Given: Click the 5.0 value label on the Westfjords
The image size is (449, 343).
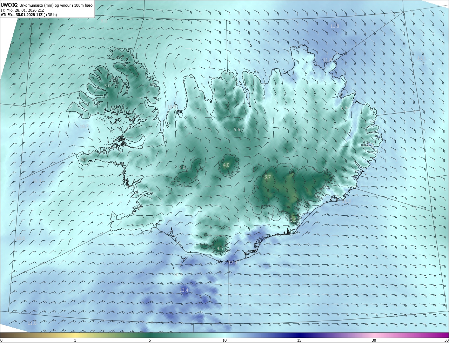Looking at the screenshot, I should click(108, 86).
